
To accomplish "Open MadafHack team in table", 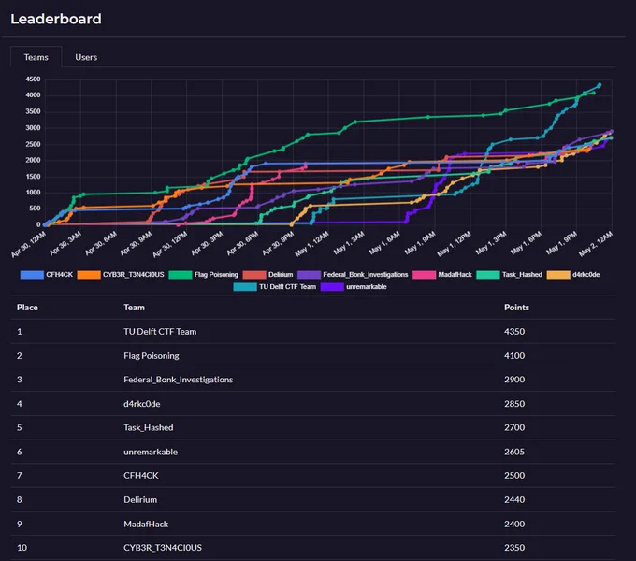I will pos(146,525).
